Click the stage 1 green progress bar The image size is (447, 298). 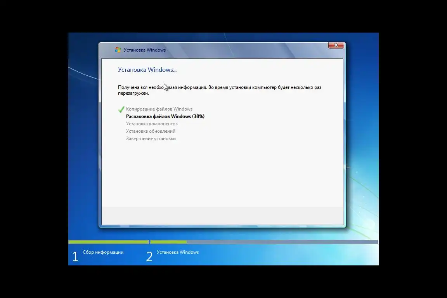(109, 242)
